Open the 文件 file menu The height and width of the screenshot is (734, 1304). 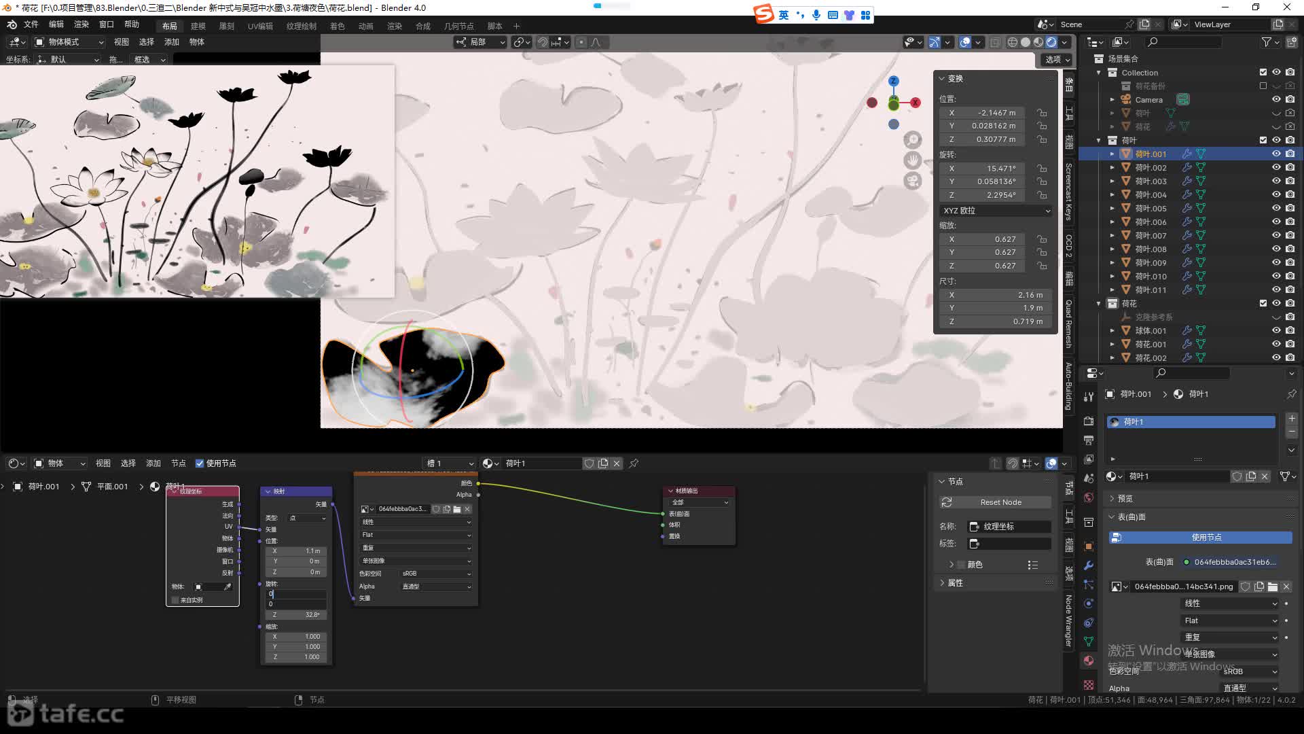point(31,24)
